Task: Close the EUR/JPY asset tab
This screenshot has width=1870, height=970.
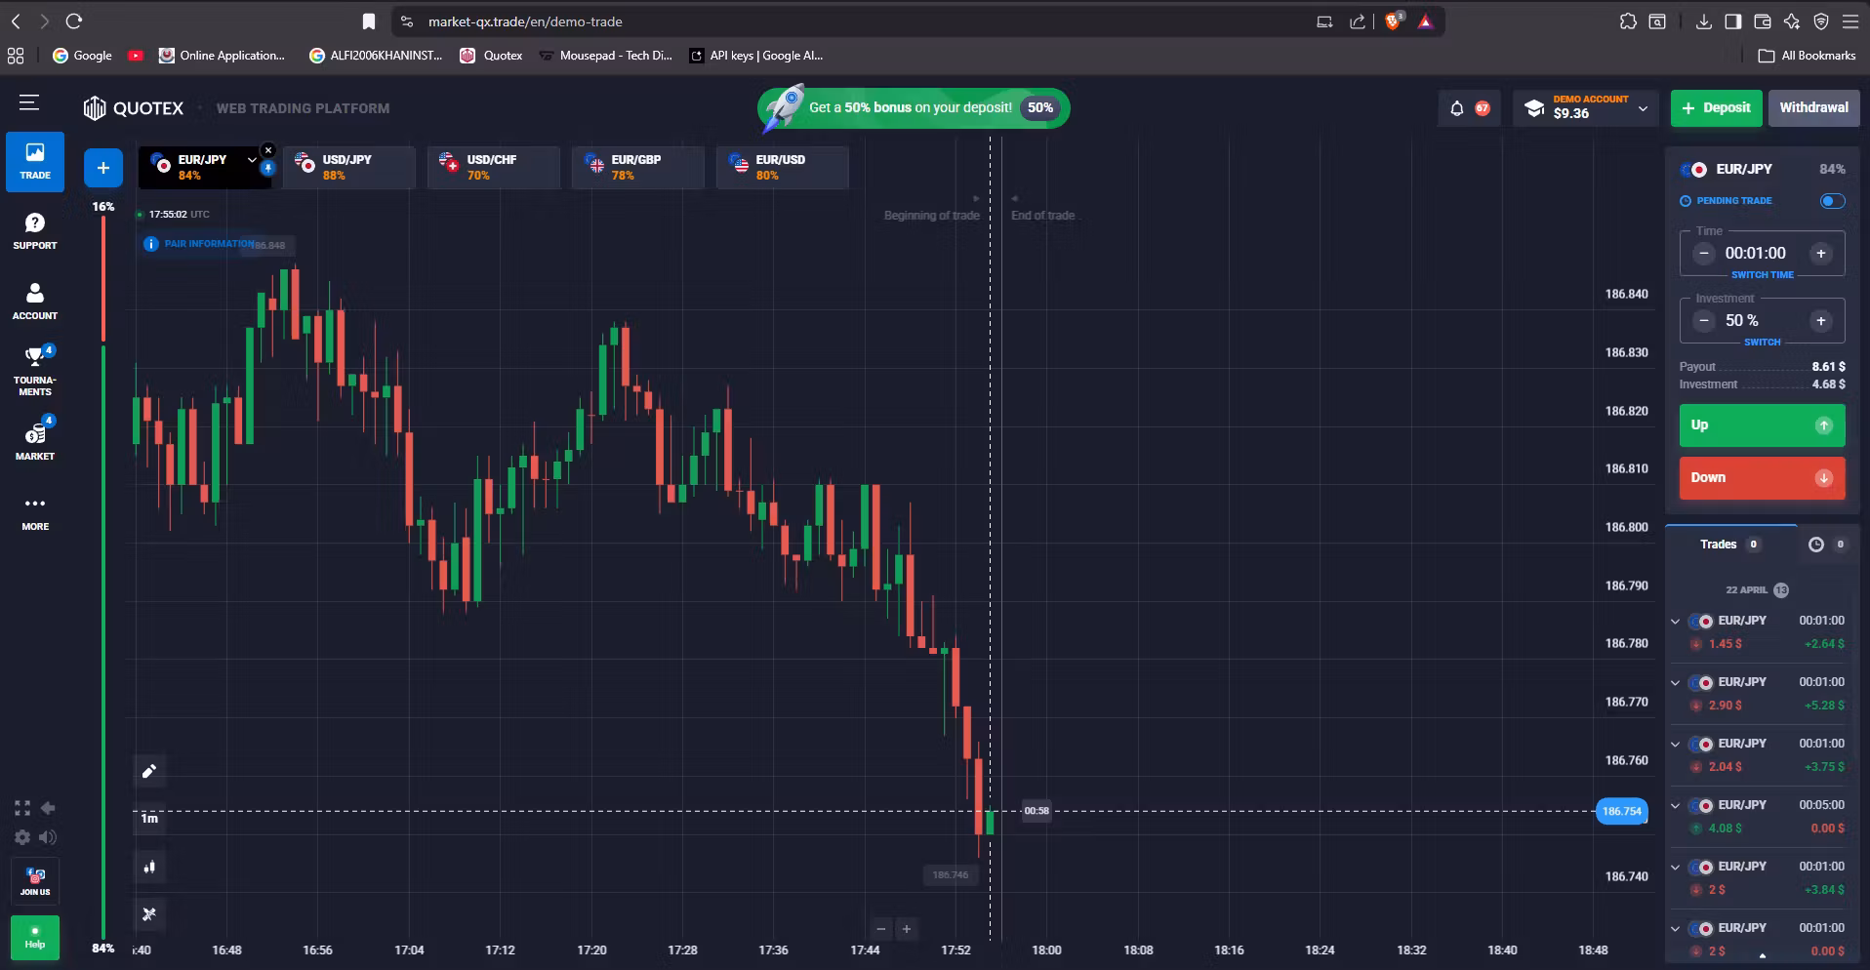Action: pos(268,150)
